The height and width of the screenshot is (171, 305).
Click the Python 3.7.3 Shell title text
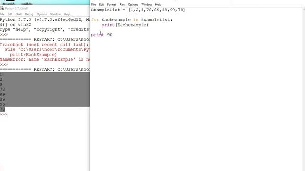(16, 9)
